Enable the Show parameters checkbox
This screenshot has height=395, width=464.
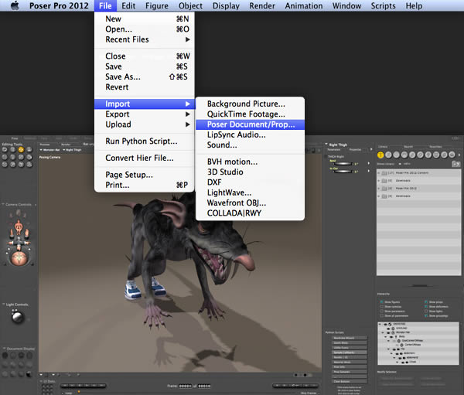point(382,312)
